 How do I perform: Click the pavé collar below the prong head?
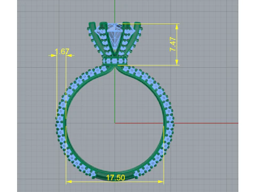coord(115,61)
